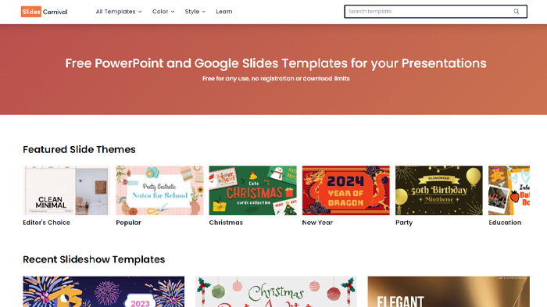The height and width of the screenshot is (307, 547).
Task: Open the Color dropdown menu
Action: 163,12
